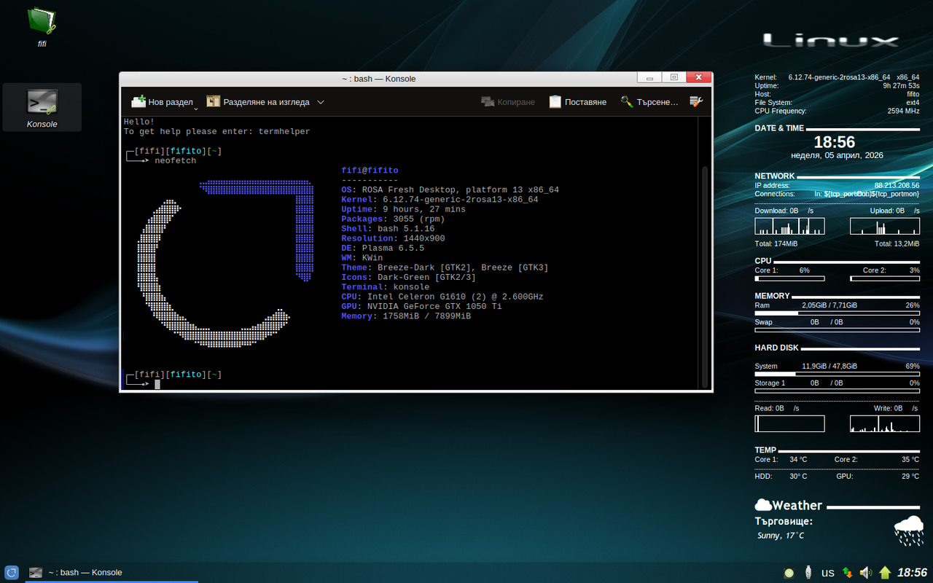Open the fifi folder desktop icon
Image resolution: width=933 pixels, height=583 pixels.
point(42,26)
